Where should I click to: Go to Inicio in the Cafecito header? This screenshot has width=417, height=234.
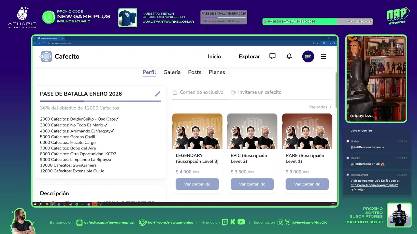click(x=214, y=57)
